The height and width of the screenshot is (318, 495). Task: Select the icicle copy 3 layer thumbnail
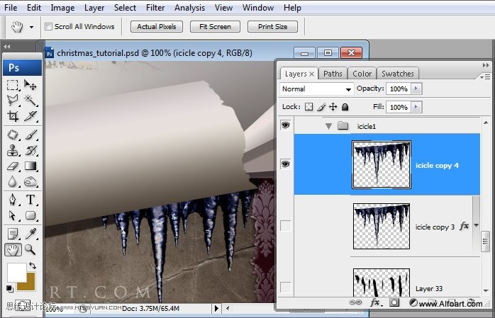point(382,226)
